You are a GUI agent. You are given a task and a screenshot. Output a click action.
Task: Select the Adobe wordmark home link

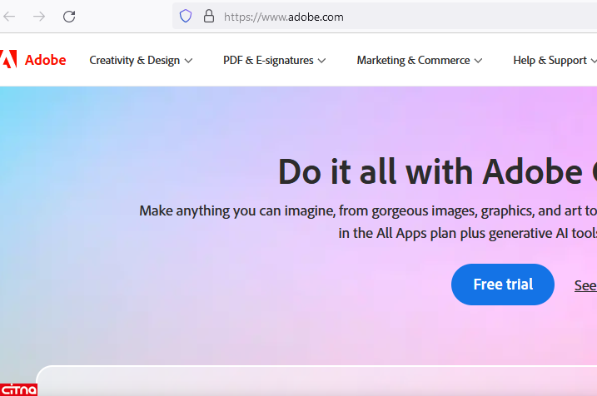pyautogui.click(x=45, y=60)
